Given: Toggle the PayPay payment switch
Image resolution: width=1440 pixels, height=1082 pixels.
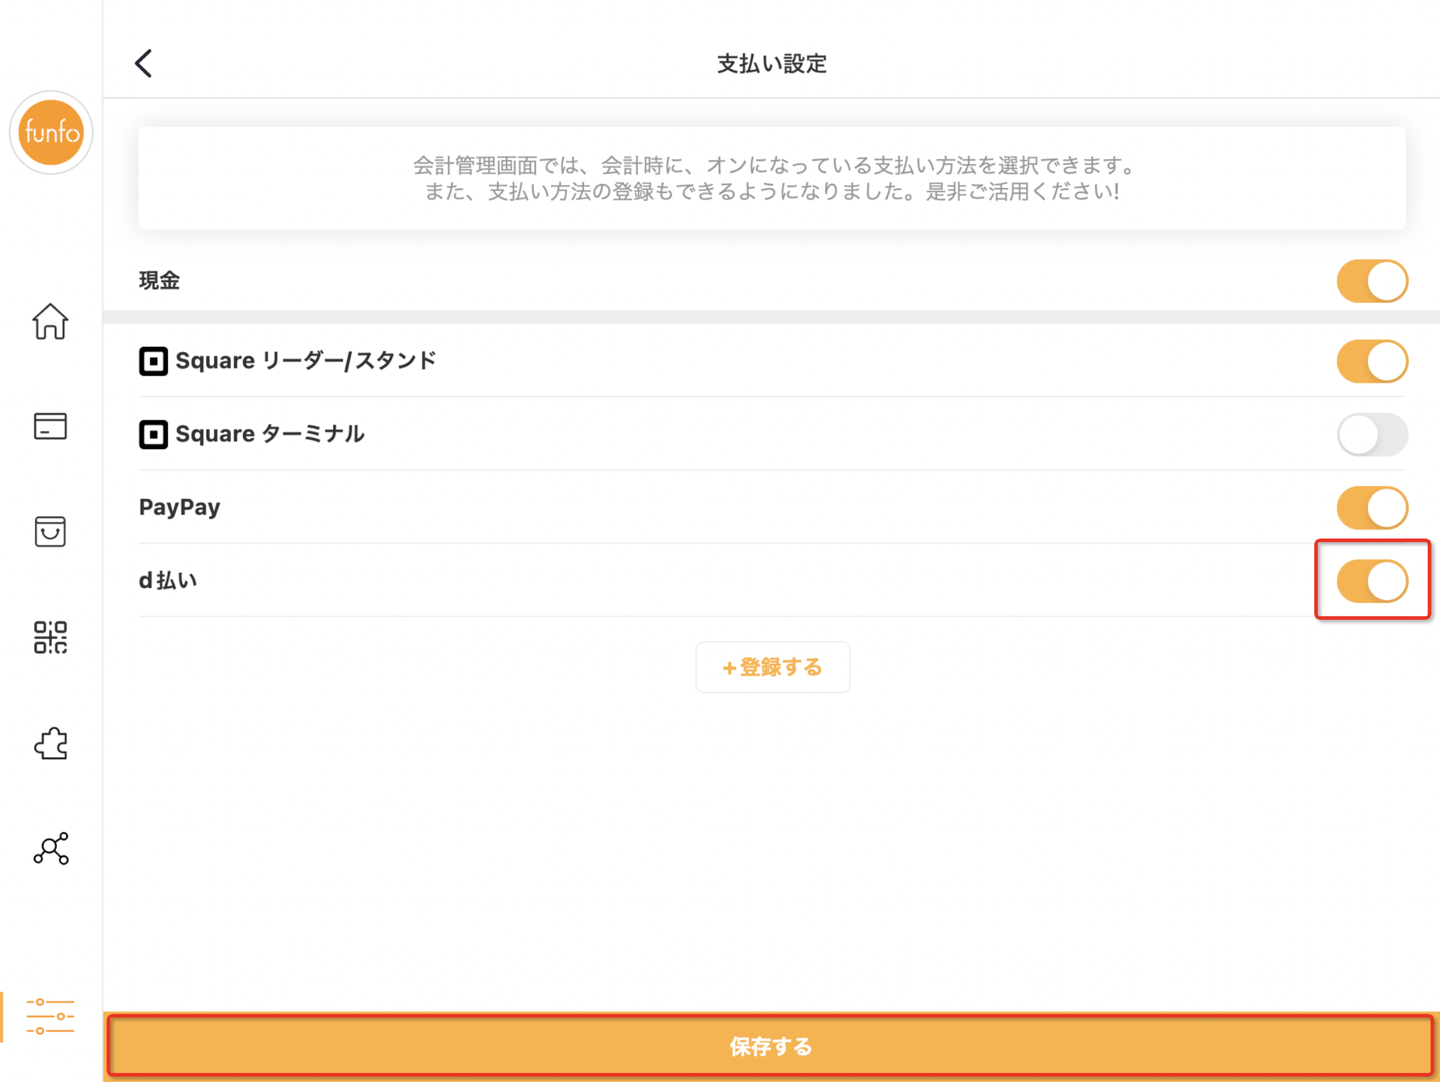Looking at the screenshot, I should 1372,507.
